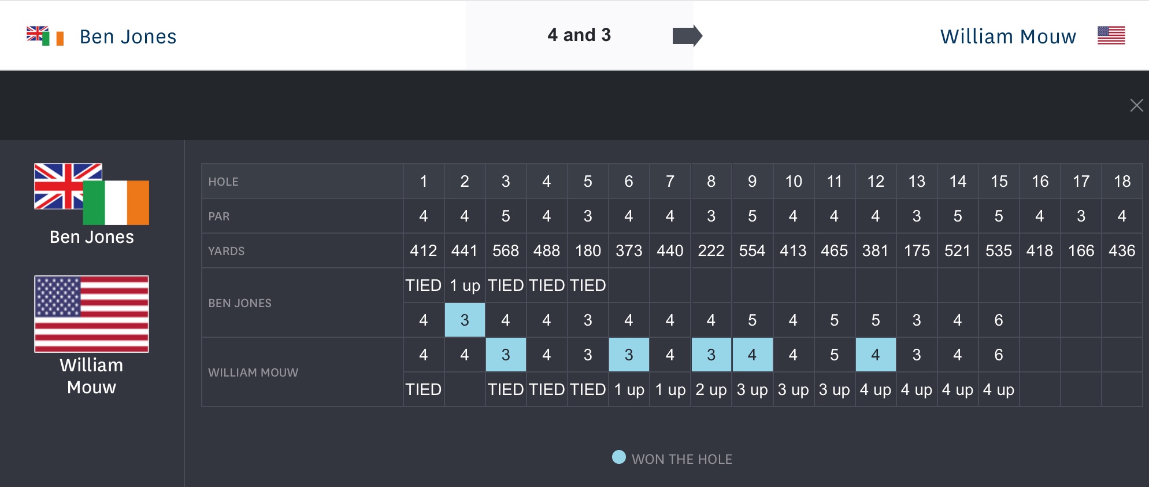Viewport: 1149px width, 487px height.
Task: Click the large UK and Ireland flag image
Action: pos(91,194)
